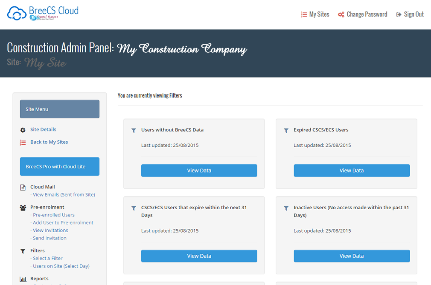Click the Pre-enrolment users group icon
Viewport: 431px width, 285px height.
[x=23, y=208]
